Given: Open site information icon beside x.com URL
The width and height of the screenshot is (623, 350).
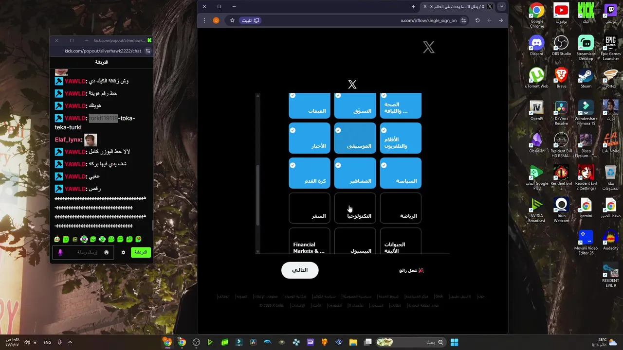Looking at the screenshot, I should [464, 20].
